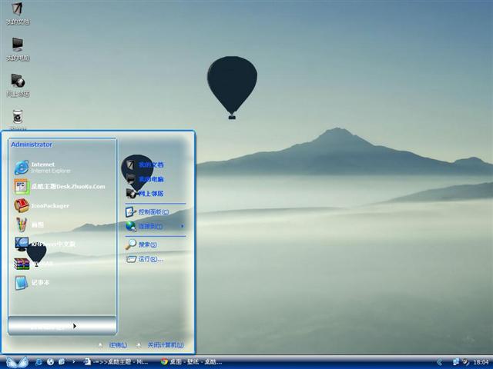Open Control Panel (控制面板) menu entry
493x369 pixels.
[153, 211]
